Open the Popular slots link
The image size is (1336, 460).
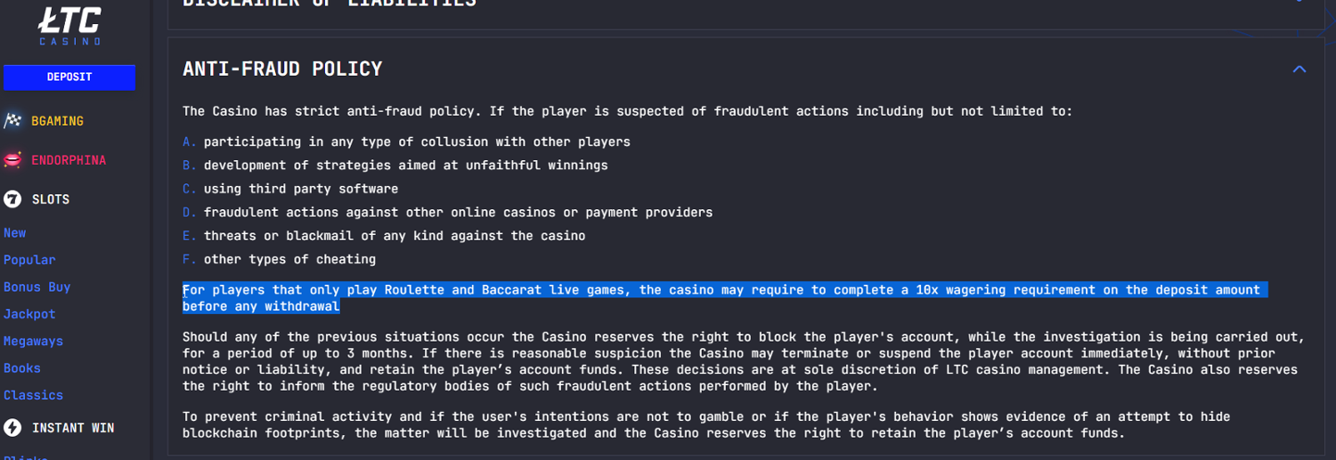point(29,260)
